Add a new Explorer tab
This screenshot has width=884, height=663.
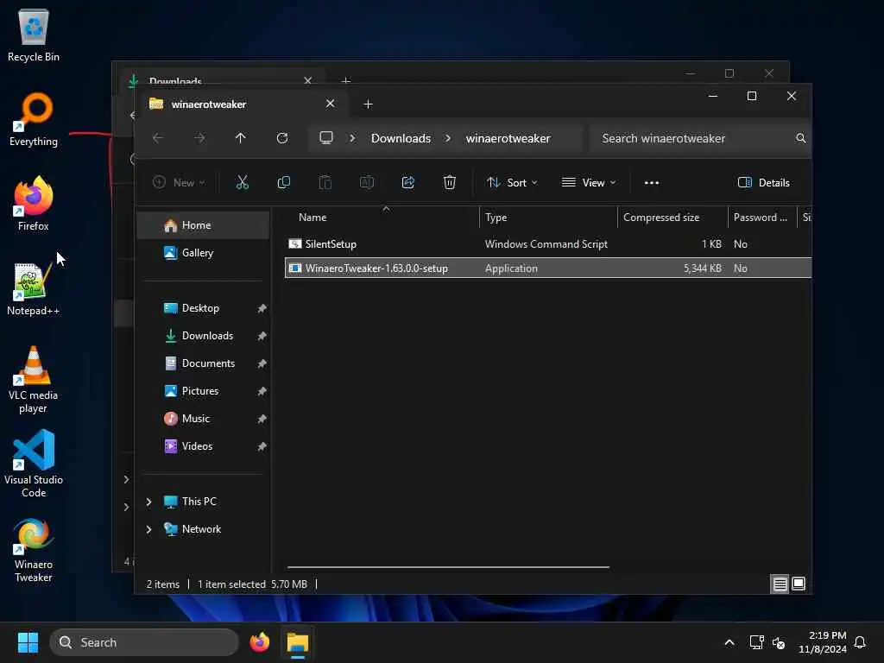tap(368, 104)
